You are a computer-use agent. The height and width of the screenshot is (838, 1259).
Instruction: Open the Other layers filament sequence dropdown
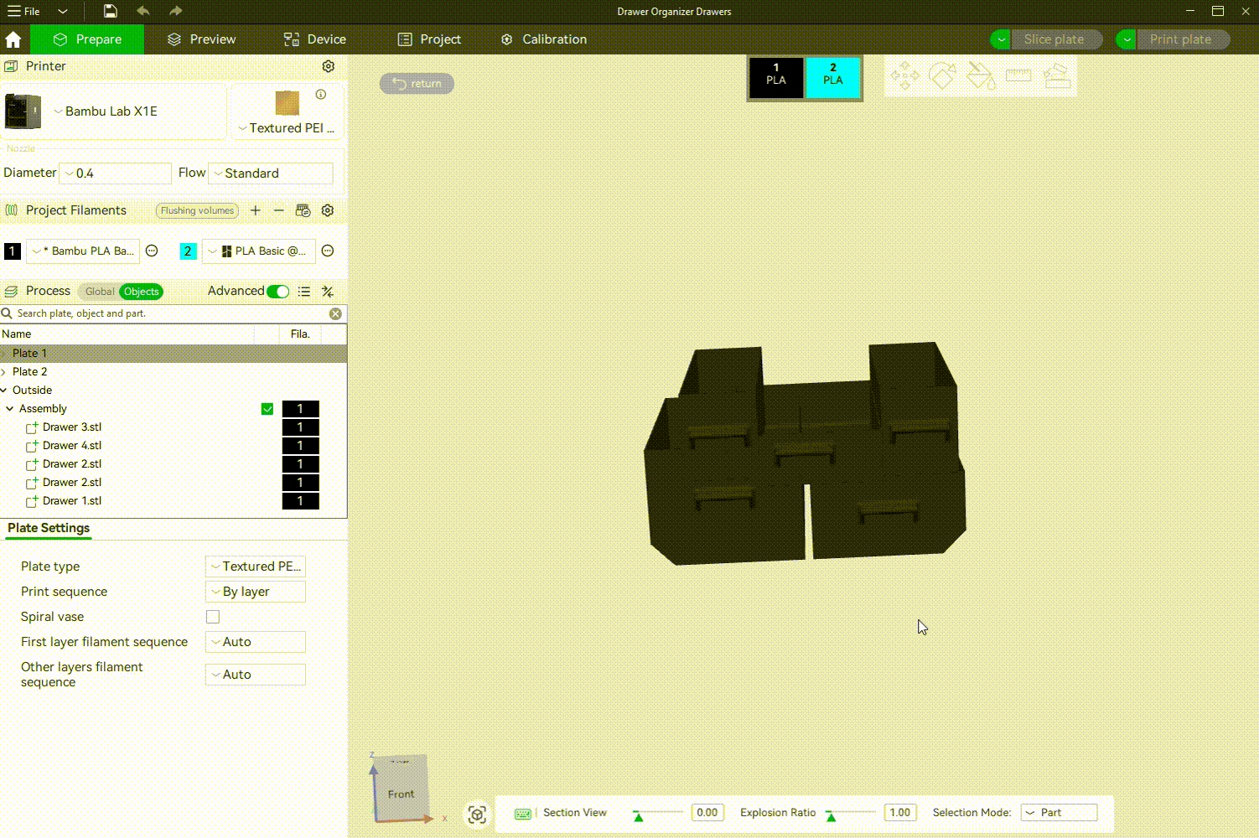(x=256, y=675)
